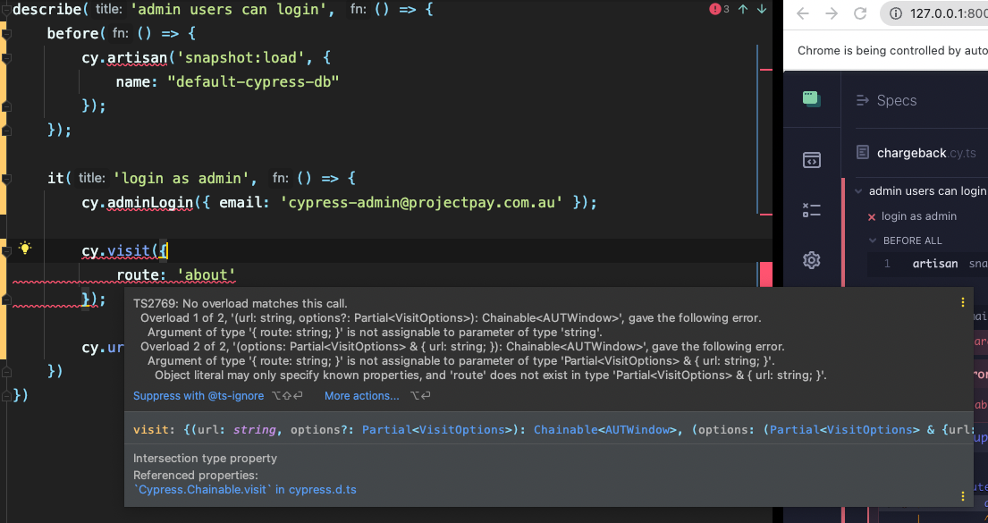Click 'TS2769: No overload matches this call' text

pos(240,303)
